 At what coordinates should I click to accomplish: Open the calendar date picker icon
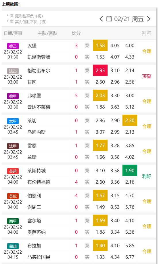(x=109, y=19)
